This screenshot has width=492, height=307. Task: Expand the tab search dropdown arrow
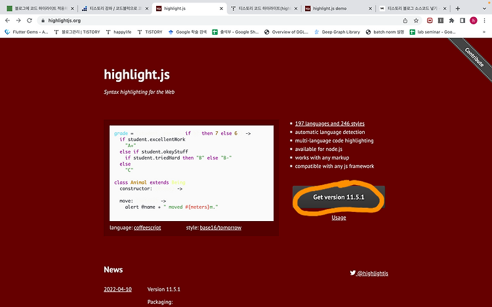click(484, 9)
